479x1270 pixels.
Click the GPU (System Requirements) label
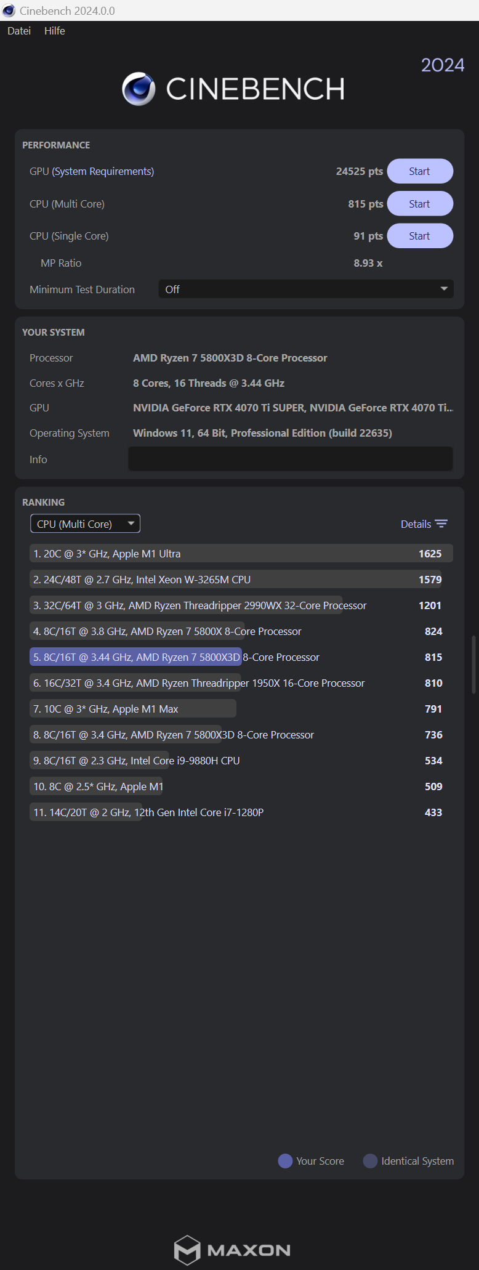(x=92, y=171)
